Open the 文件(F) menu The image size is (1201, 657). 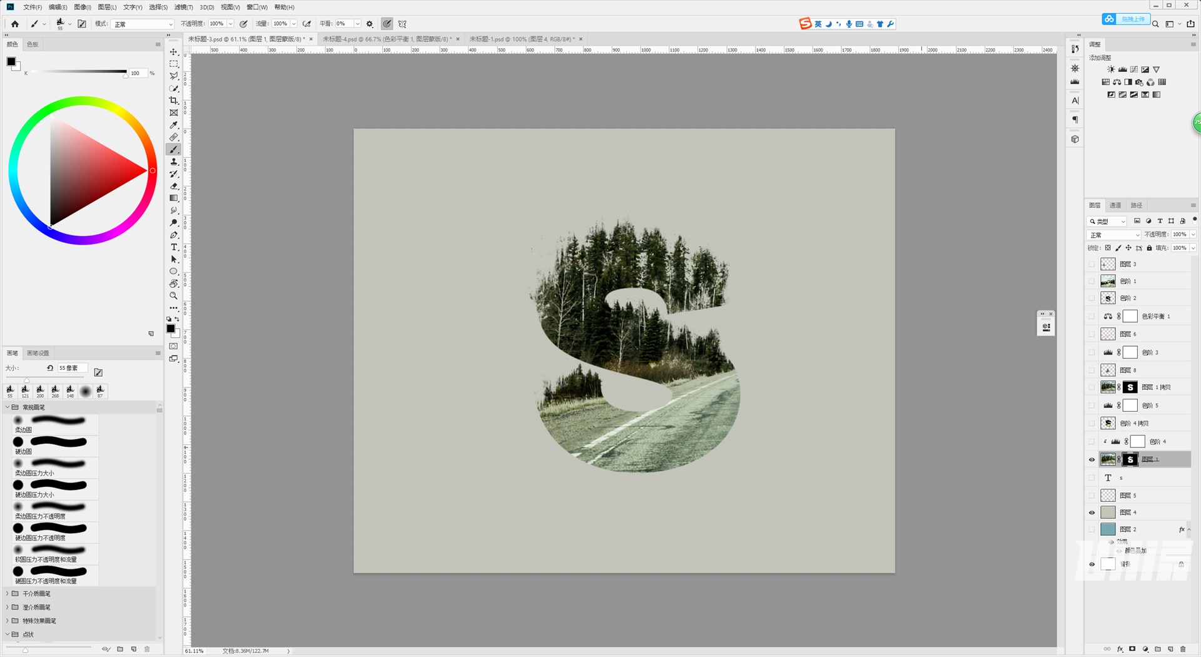pyautogui.click(x=33, y=7)
